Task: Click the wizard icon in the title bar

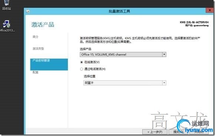Action: point(28,11)
